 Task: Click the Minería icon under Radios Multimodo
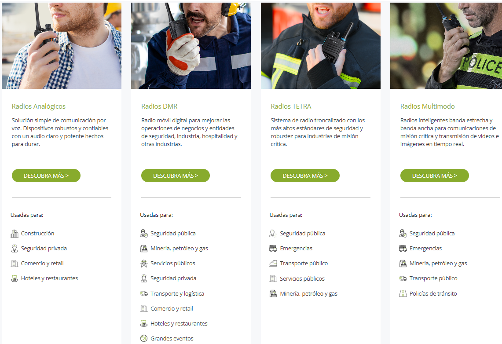(403, 263)
